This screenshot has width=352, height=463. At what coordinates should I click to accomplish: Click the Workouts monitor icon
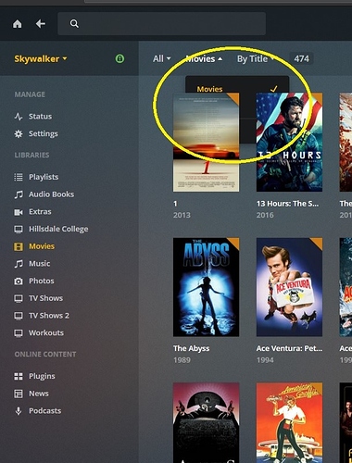pos(19,332)
